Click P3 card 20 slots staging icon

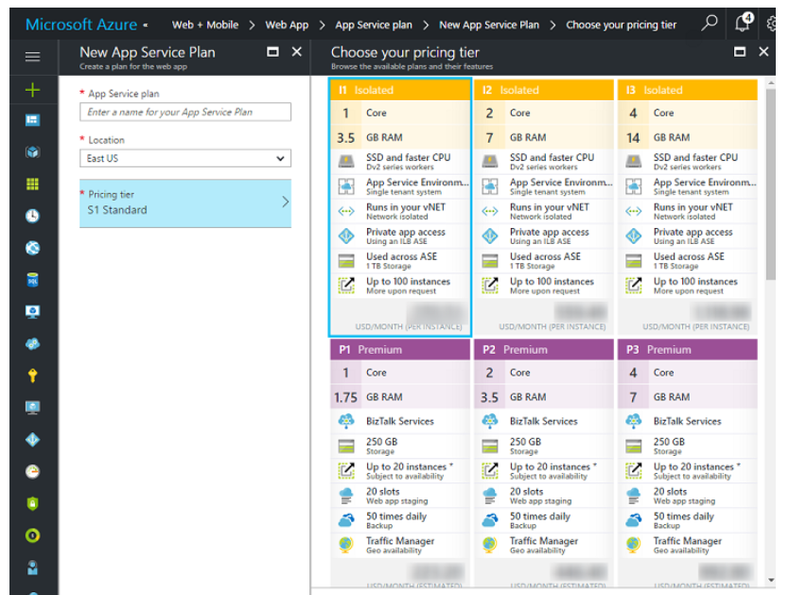click(x=634, y=496)
